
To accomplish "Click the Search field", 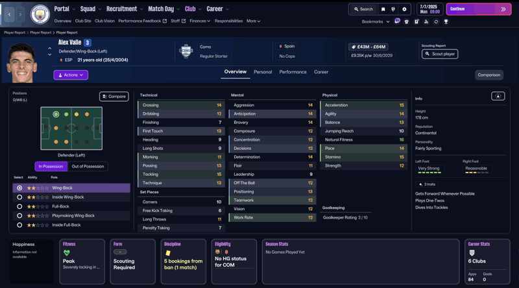I will (x=363, y=9).
